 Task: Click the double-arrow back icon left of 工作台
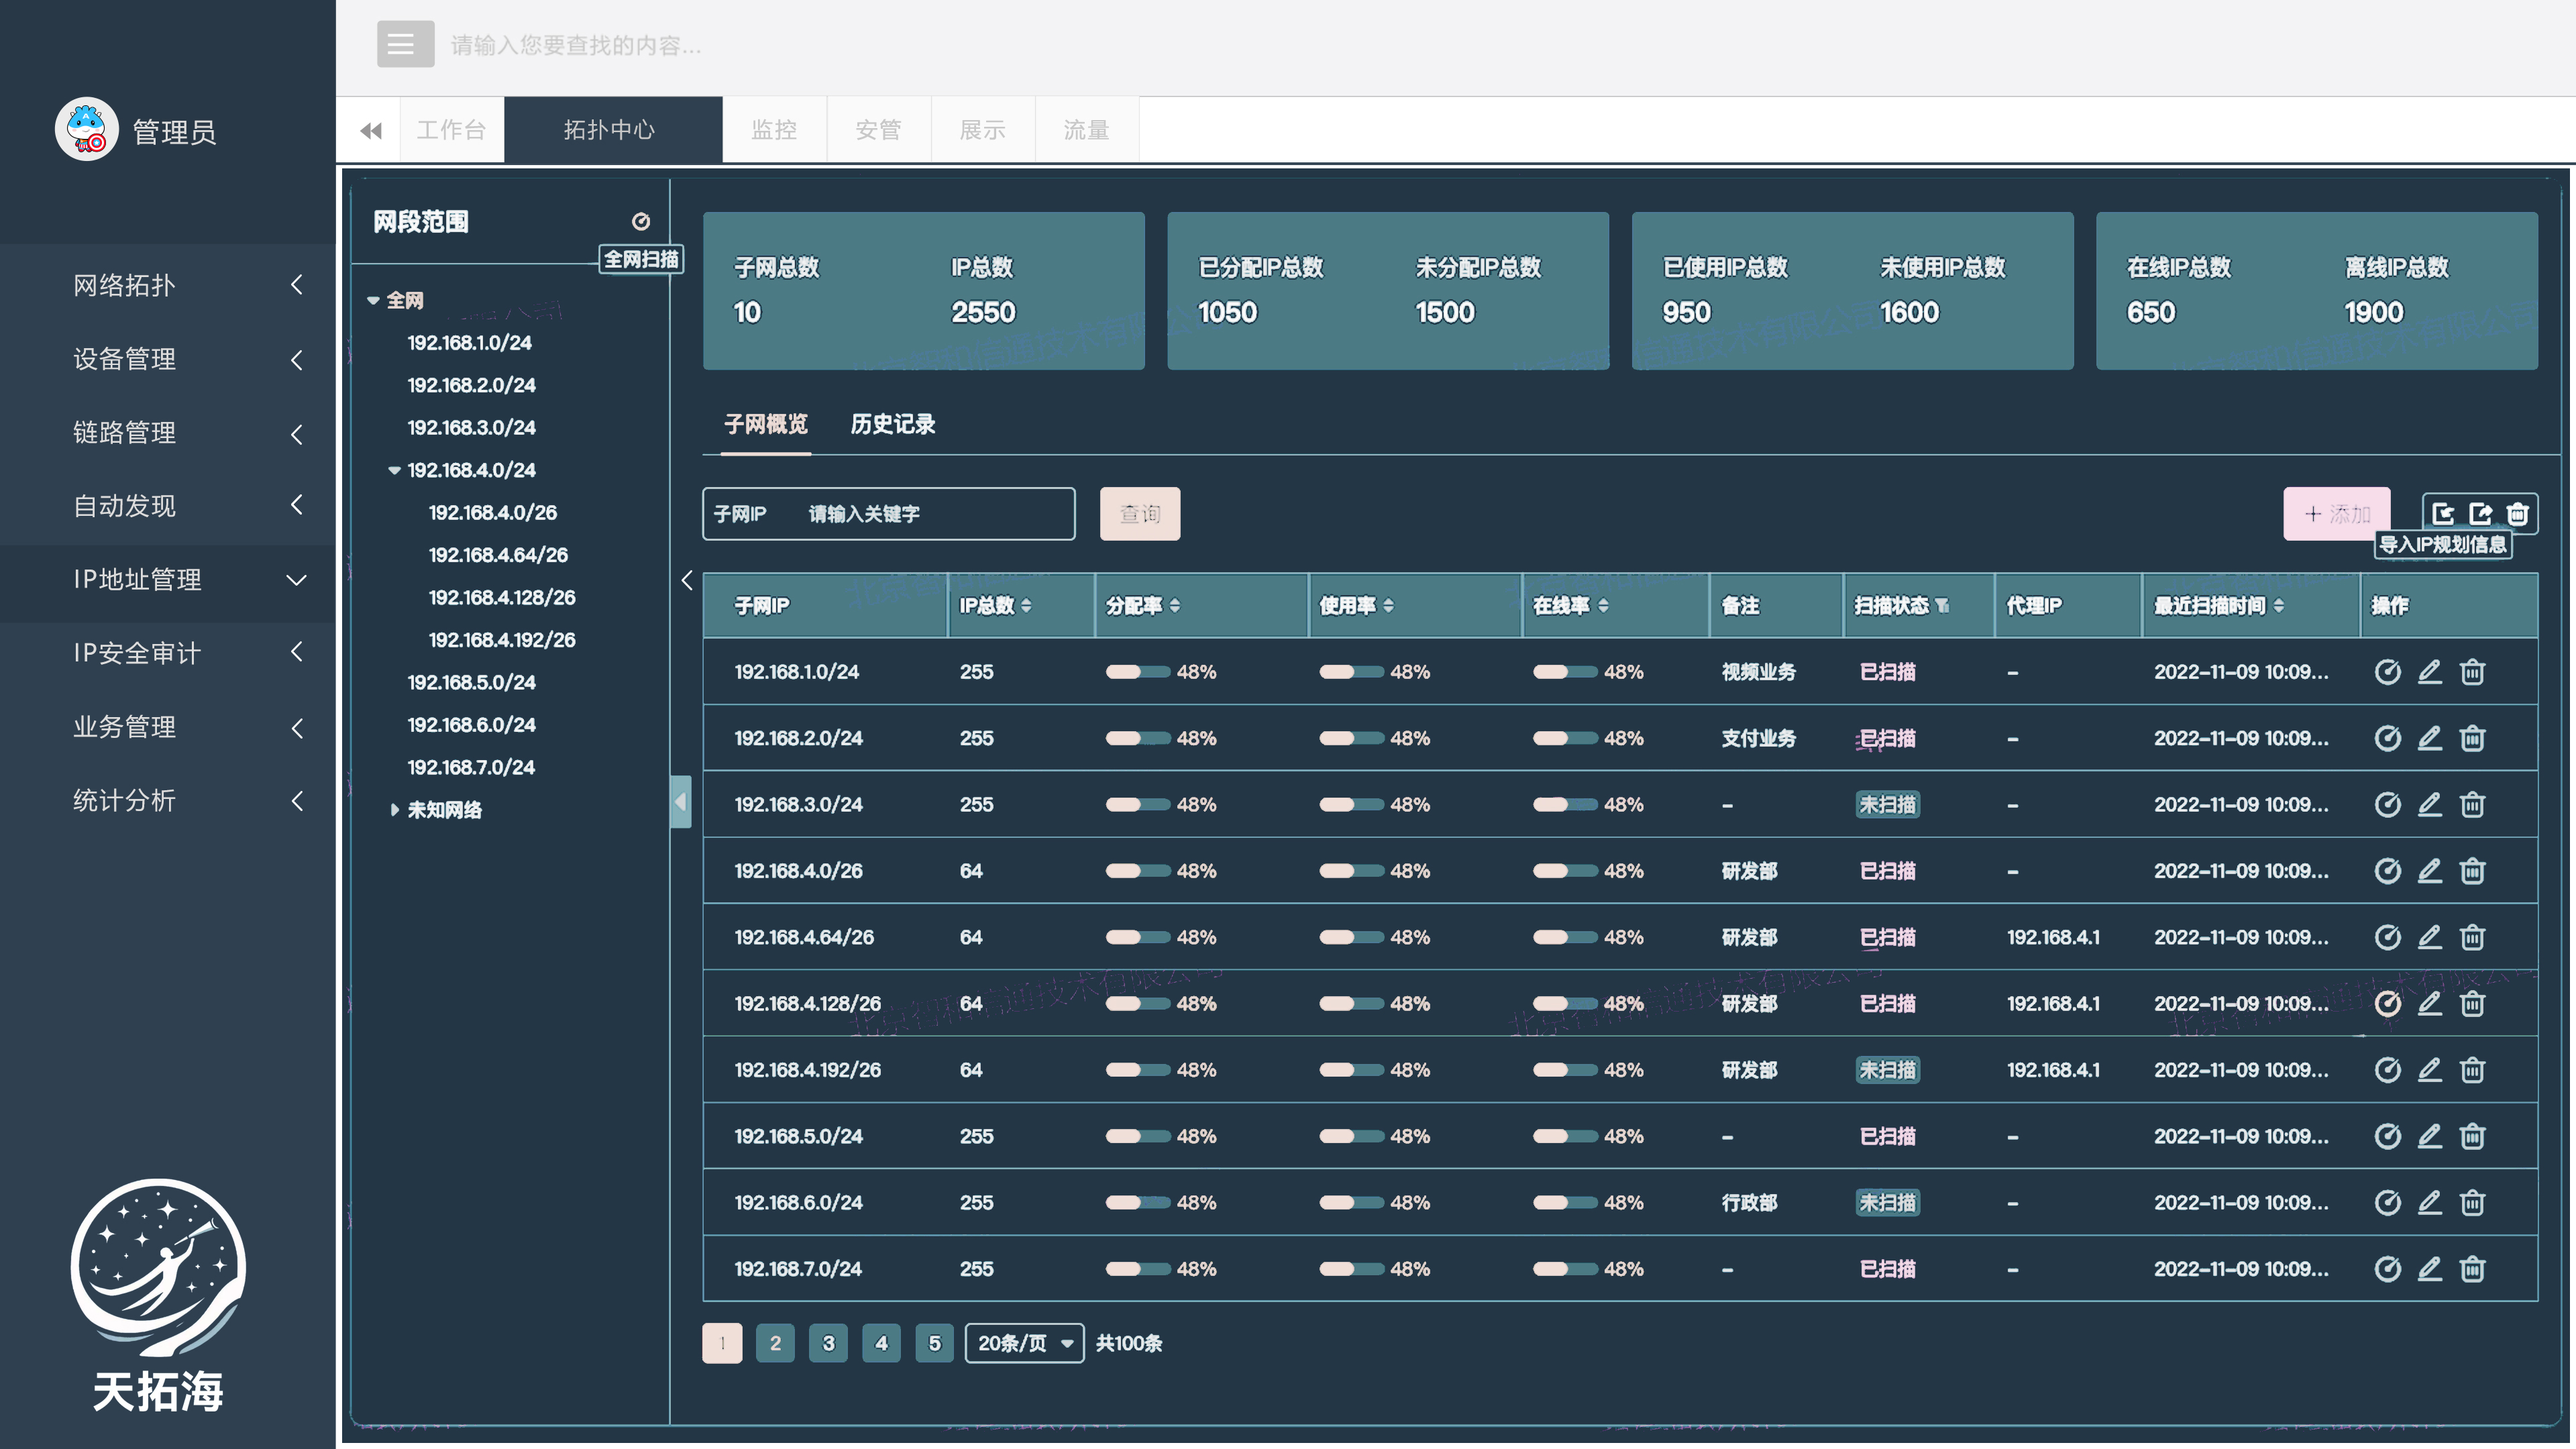(371, 131)
